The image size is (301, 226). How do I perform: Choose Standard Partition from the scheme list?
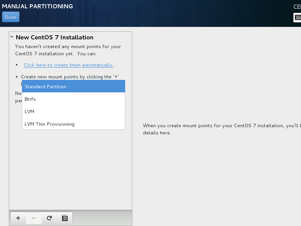(x=73, y=86)
